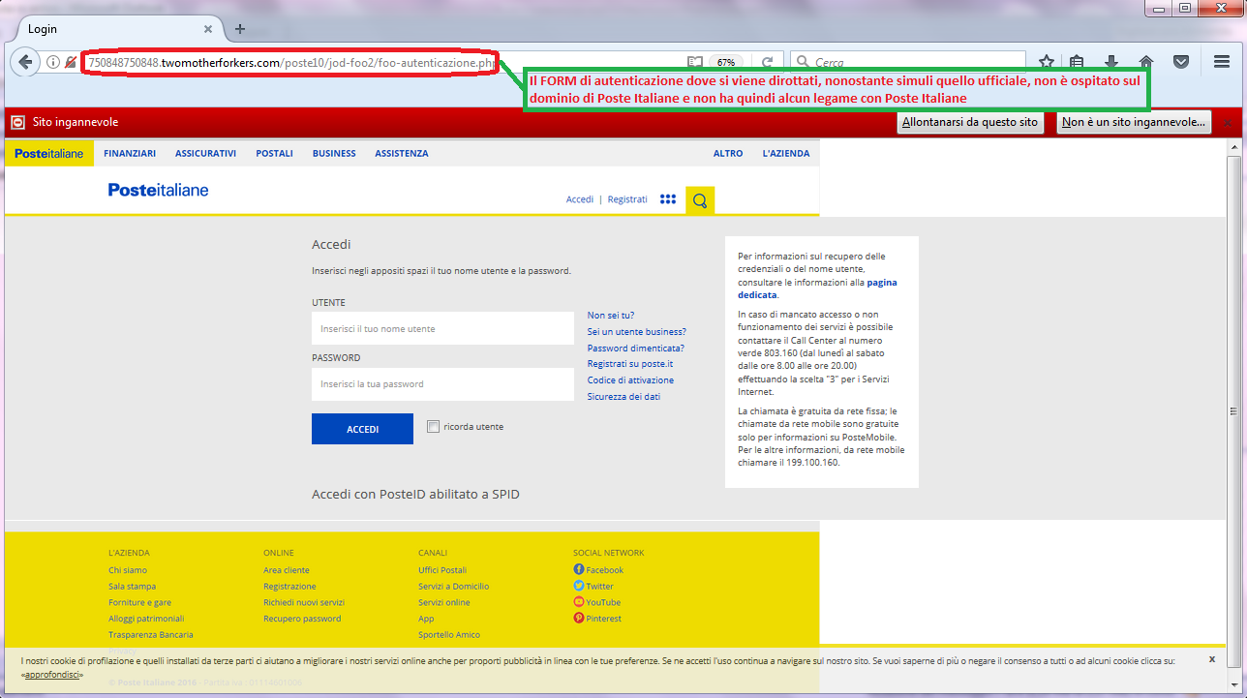The width and height of the screenshot is (1247, 698).
Task: Focus the UTENTE username field
Action: [442, 329]
